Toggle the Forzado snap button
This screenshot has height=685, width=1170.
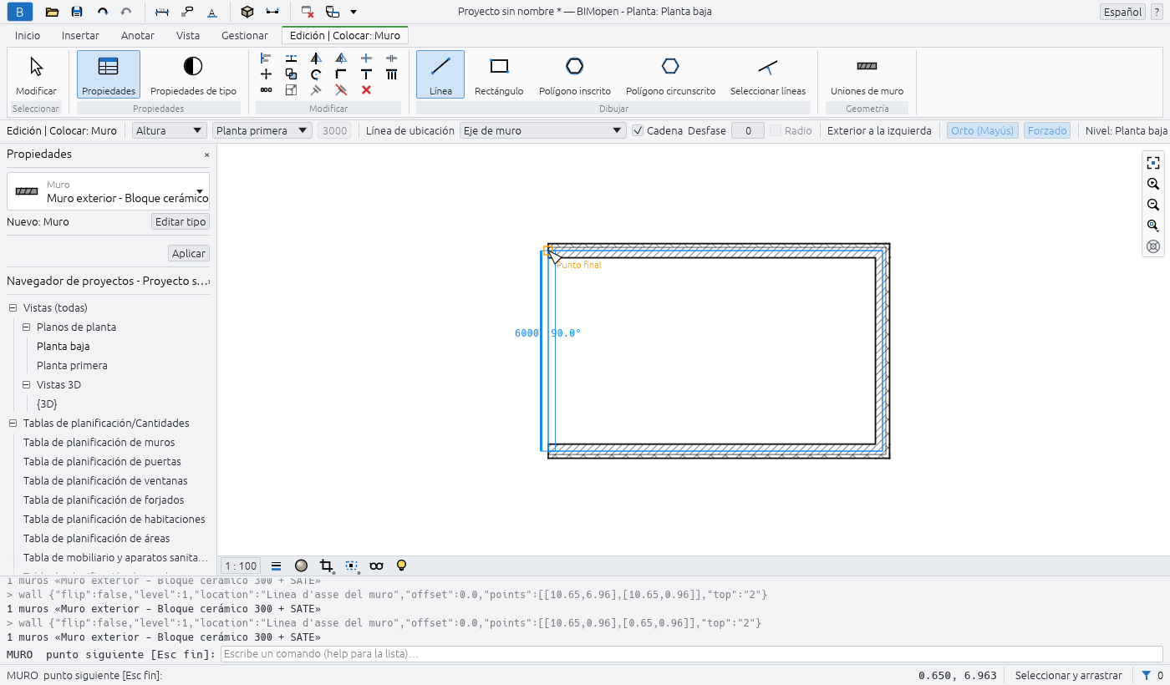(1047, 130)
